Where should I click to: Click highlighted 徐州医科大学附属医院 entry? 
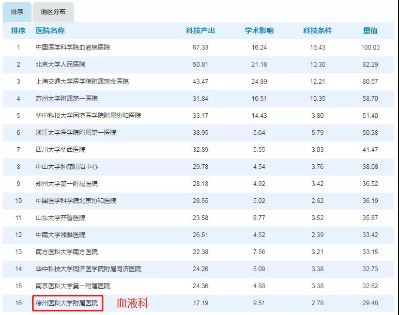tap(67, 303)
